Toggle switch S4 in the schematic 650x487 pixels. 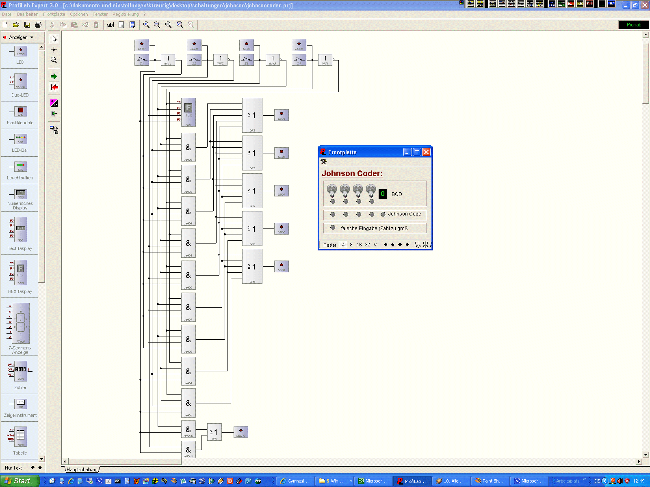tap(299, 60)
